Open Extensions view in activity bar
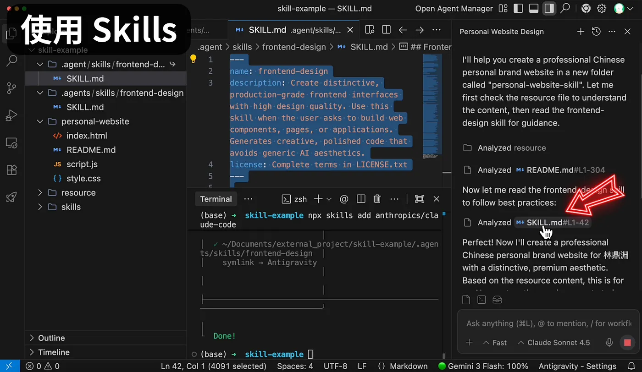This screenshot has width=642, height=372. [x=12, y=170]
